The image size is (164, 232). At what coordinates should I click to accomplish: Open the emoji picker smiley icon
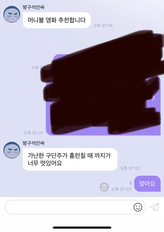pyautogui.click(x=138, y=207)
